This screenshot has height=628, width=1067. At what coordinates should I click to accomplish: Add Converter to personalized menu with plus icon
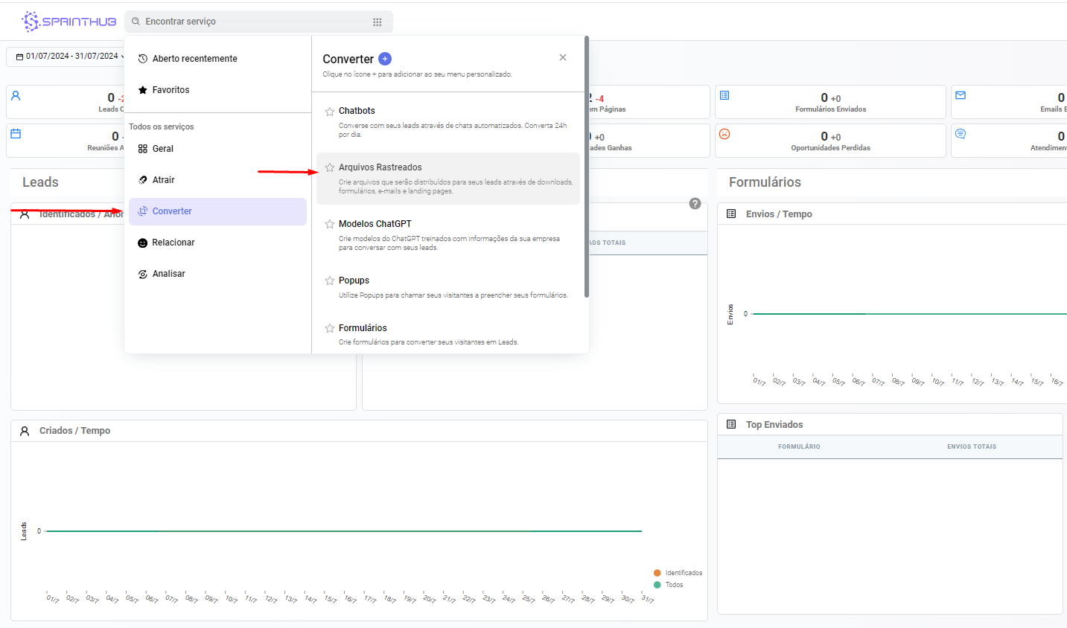pyautogui.click(x=385, y=59)
